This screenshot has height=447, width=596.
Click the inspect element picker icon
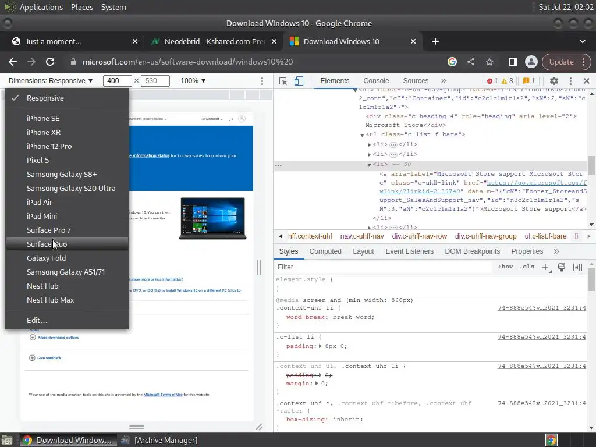click(283, 81)
